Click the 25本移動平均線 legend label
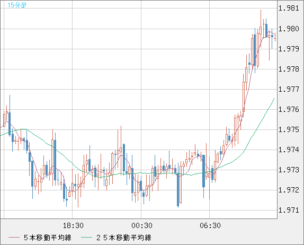Screen dimensions: 304x245 tap(124, 238)
